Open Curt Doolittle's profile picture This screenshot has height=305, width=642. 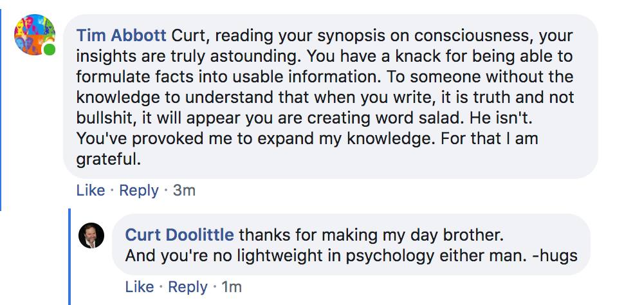pyautogui.click(x=91, y=236)
